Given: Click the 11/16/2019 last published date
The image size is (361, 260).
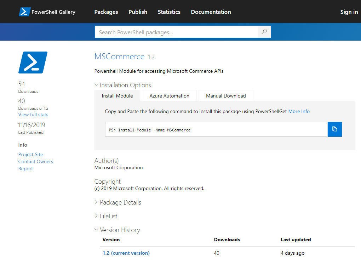Looking at the screenshot, I should coord(32,125).
